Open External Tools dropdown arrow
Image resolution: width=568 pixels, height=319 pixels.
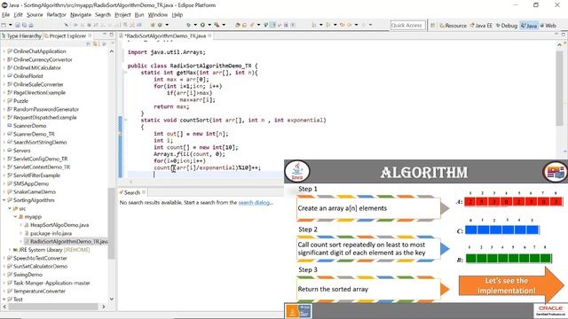tap(224, 25)
